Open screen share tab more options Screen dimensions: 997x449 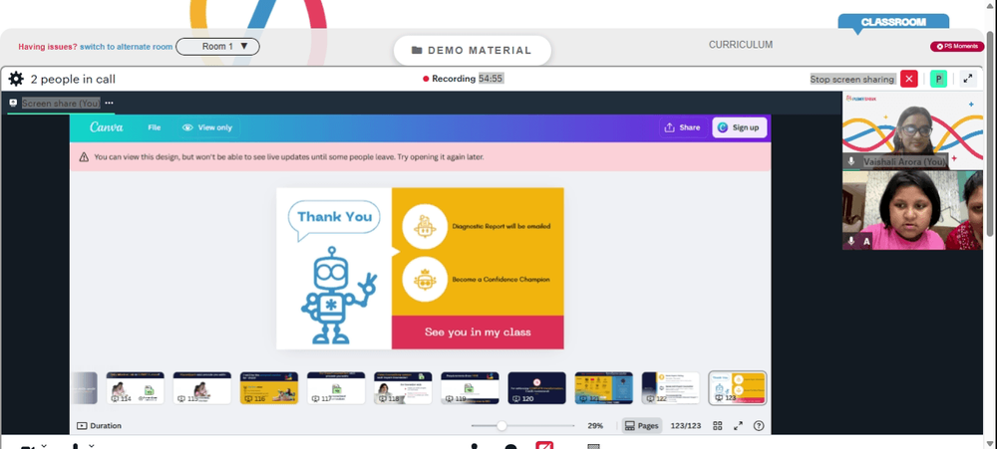click(x=110, y=103)
